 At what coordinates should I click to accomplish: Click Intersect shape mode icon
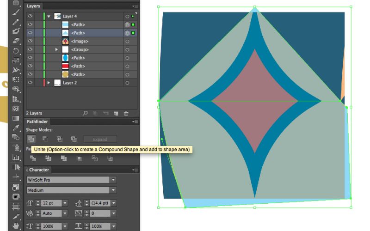[60, 139]
